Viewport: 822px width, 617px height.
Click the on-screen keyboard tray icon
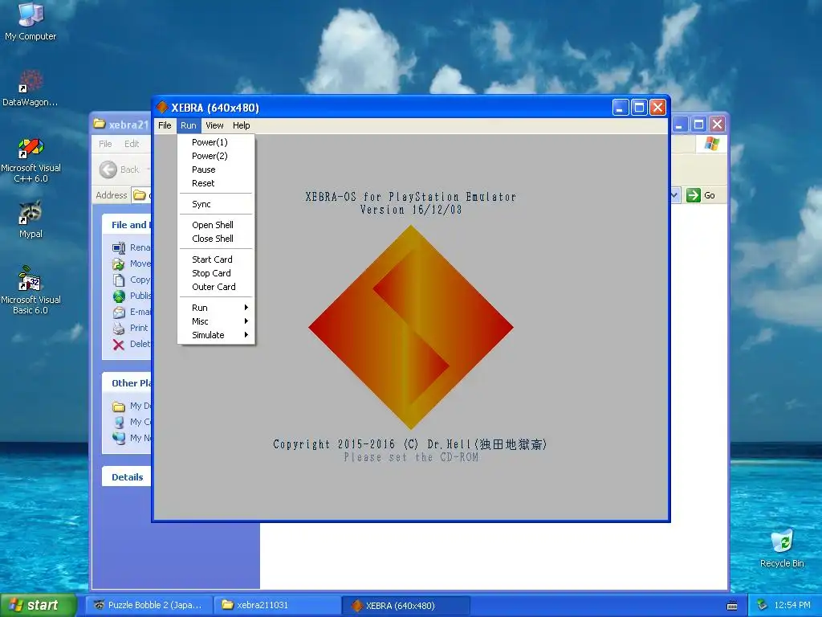click(732, 606)
